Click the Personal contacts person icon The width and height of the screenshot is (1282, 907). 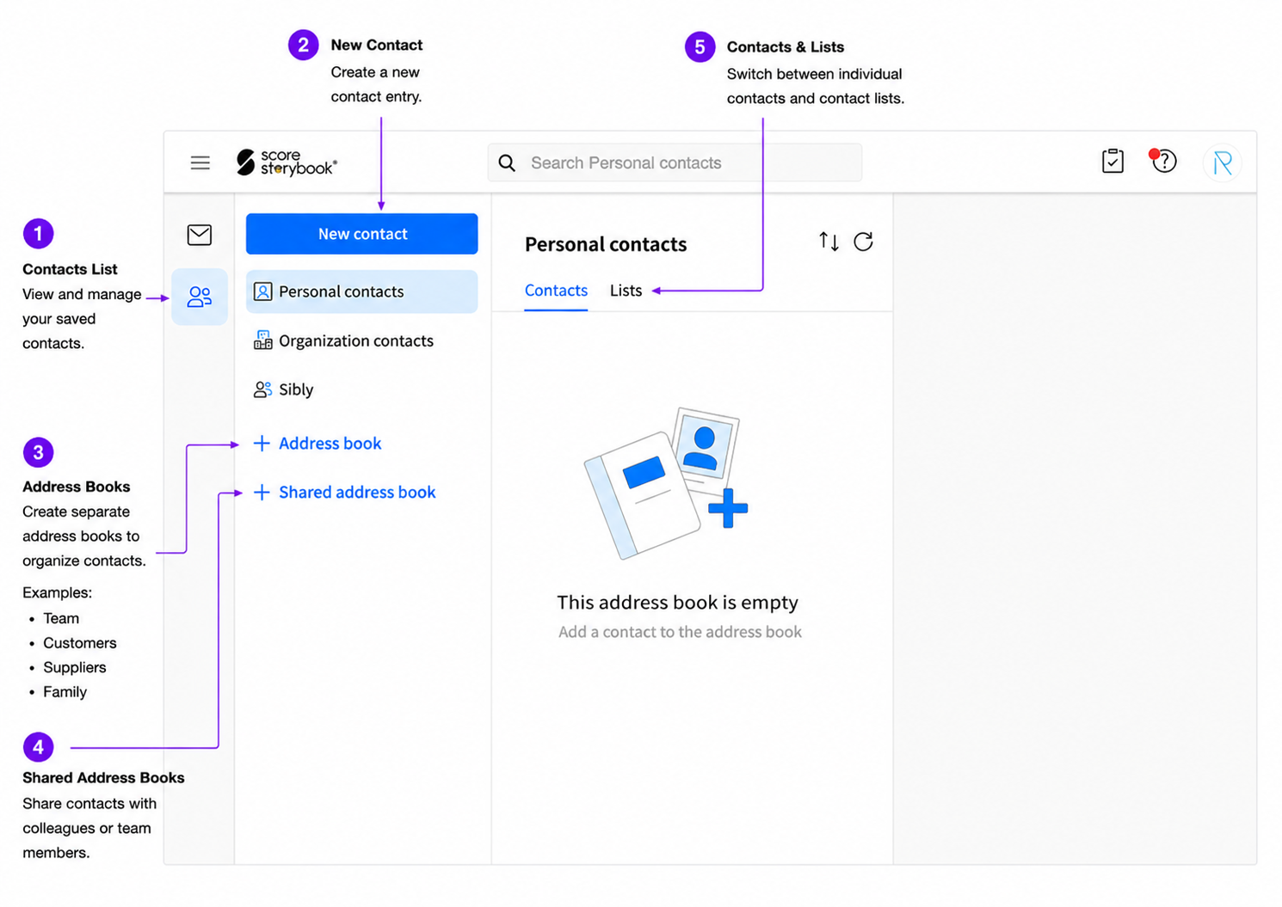pyautogui.click(x=262, y=291)
